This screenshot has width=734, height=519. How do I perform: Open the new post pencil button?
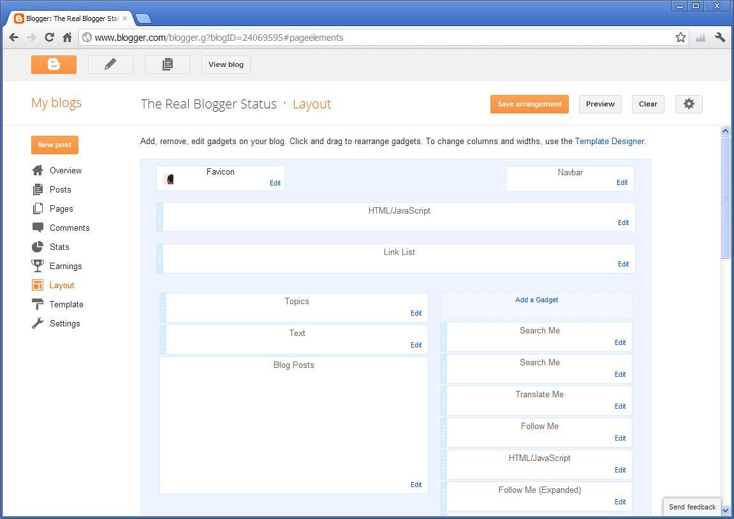pyautogui.click(x=110, y=64)
